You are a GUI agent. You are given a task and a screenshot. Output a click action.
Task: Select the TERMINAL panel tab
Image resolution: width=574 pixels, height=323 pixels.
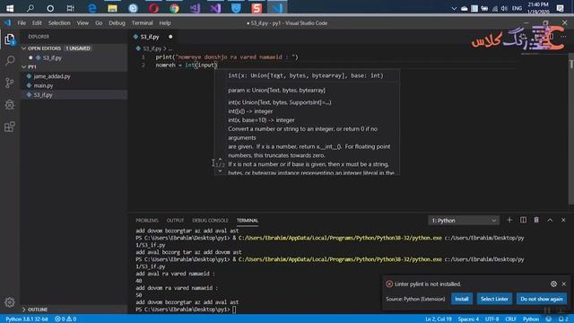point(248,221)
